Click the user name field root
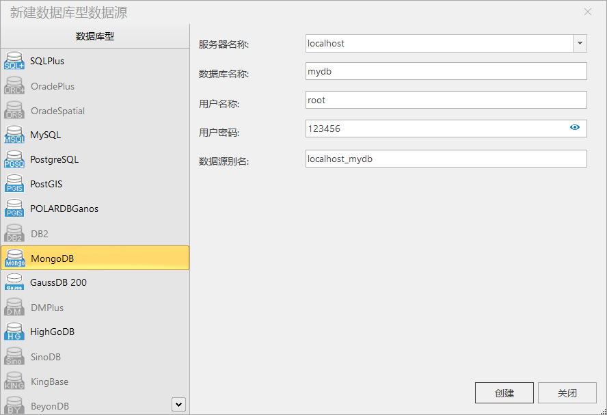Image resolution: width=607 pixels, height=415 pixels. click(446, 100)
